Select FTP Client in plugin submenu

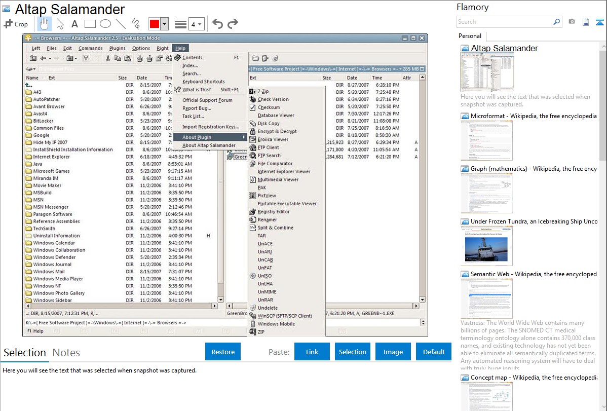[x=287, y=147]
